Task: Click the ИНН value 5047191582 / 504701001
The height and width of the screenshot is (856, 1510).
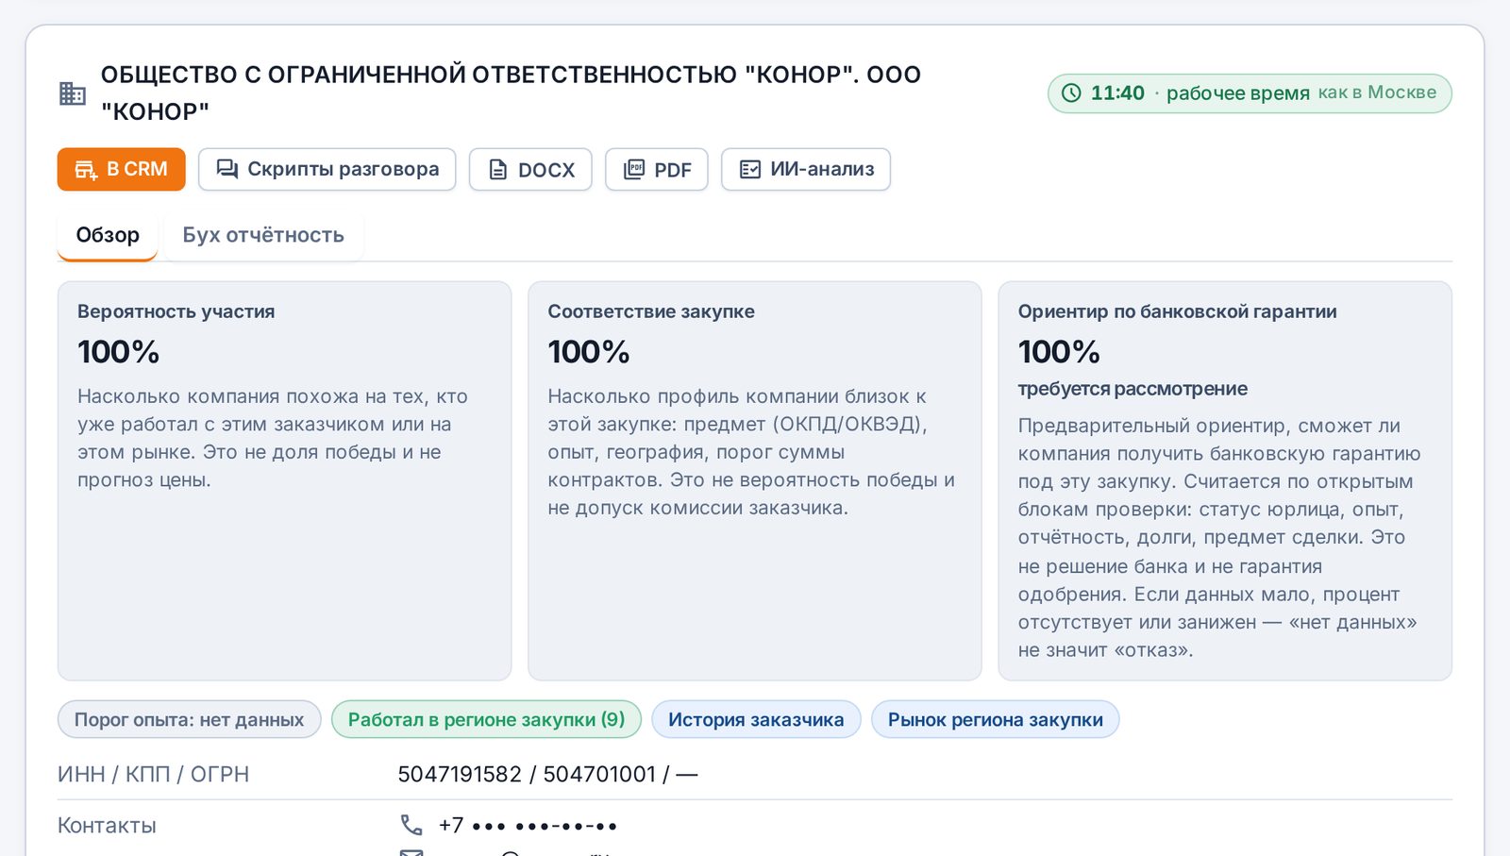Action: coord(547,774)
